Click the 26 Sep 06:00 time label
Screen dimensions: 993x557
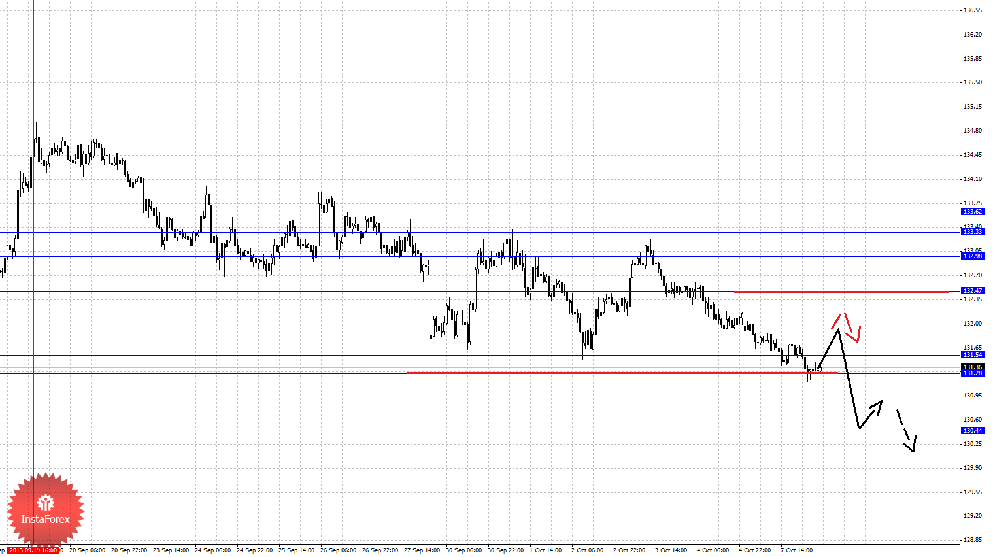(338, 550)
